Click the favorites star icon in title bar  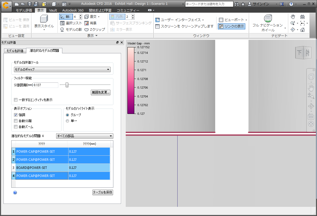[243, 4]
